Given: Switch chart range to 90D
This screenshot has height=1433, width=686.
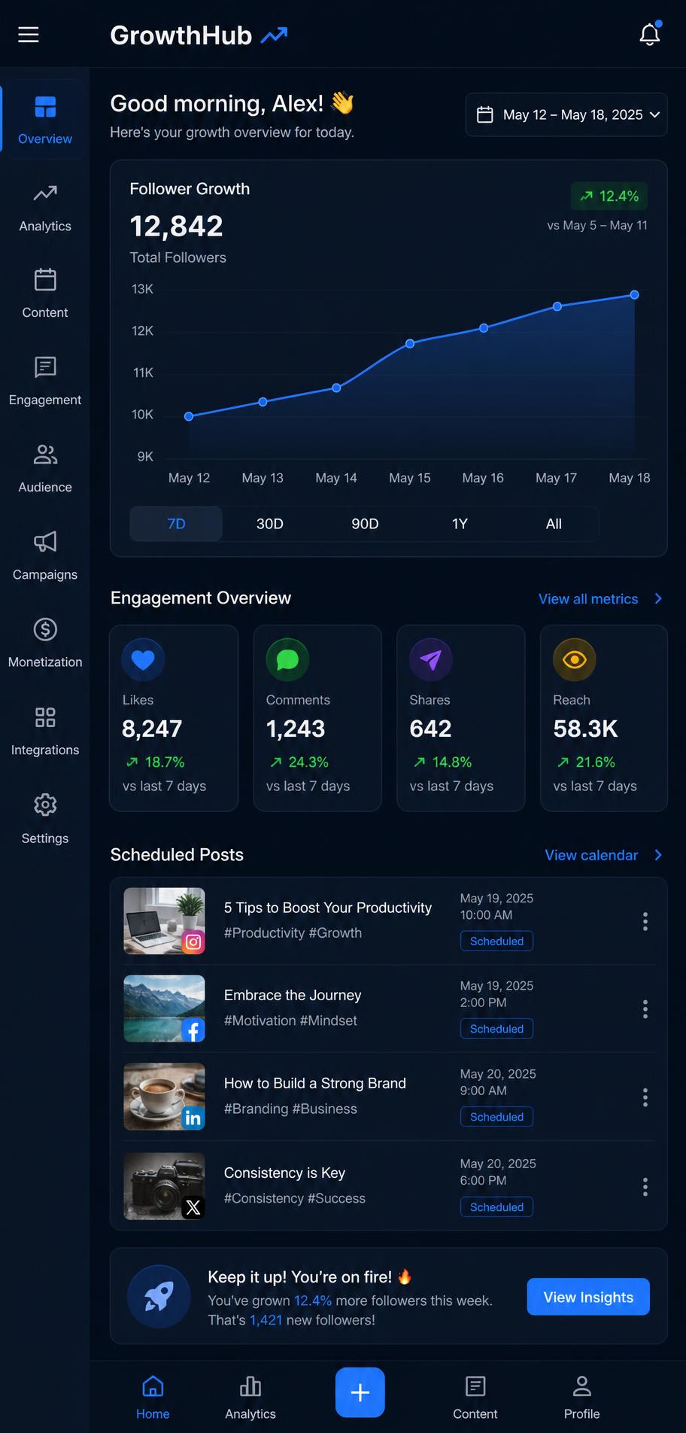Looking at the screenshot, I should pos(365,524).
